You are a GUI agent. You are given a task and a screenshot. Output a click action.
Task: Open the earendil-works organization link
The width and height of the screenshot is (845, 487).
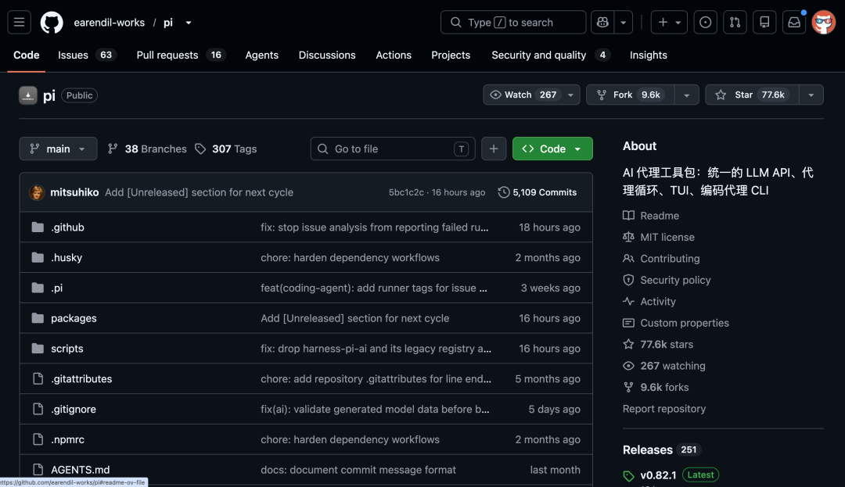tap(109, 23)
